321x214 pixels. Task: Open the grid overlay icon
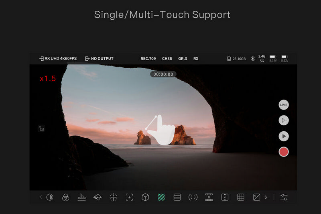(241, 197)
